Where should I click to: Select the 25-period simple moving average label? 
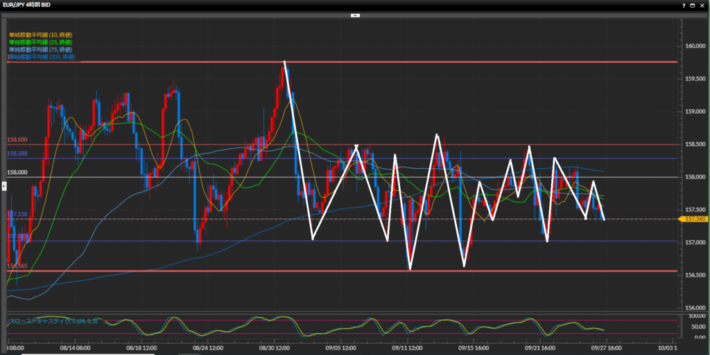coord(41,42)
